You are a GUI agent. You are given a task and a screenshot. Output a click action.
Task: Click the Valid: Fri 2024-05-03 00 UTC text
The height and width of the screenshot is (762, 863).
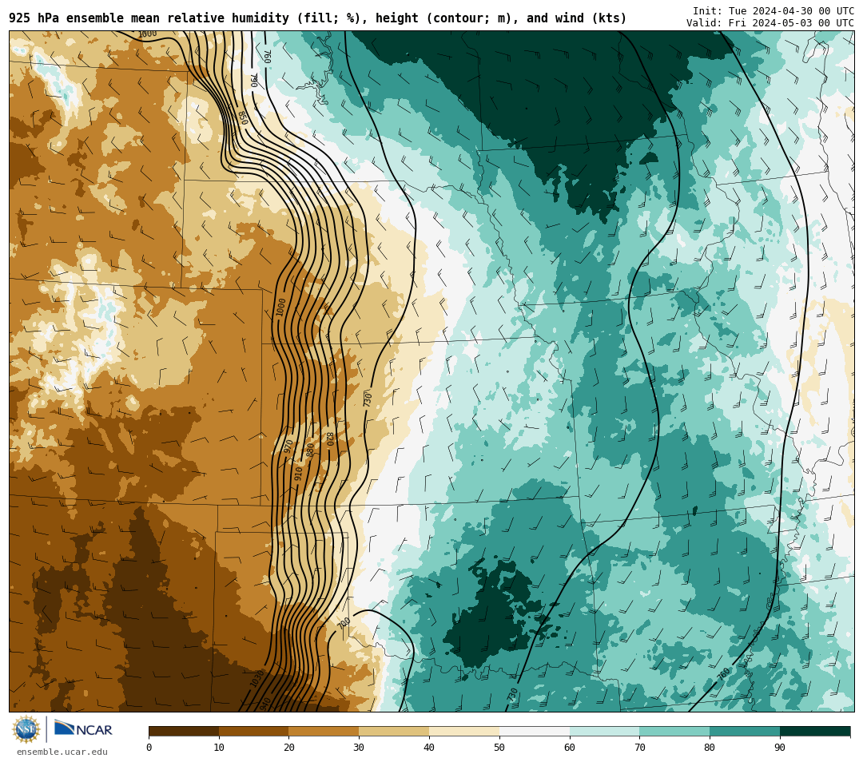pos(770,23)
